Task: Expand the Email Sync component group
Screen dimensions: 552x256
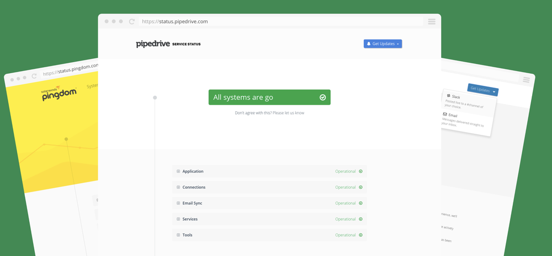Action: pyautogui.click(x=178, y=203)
